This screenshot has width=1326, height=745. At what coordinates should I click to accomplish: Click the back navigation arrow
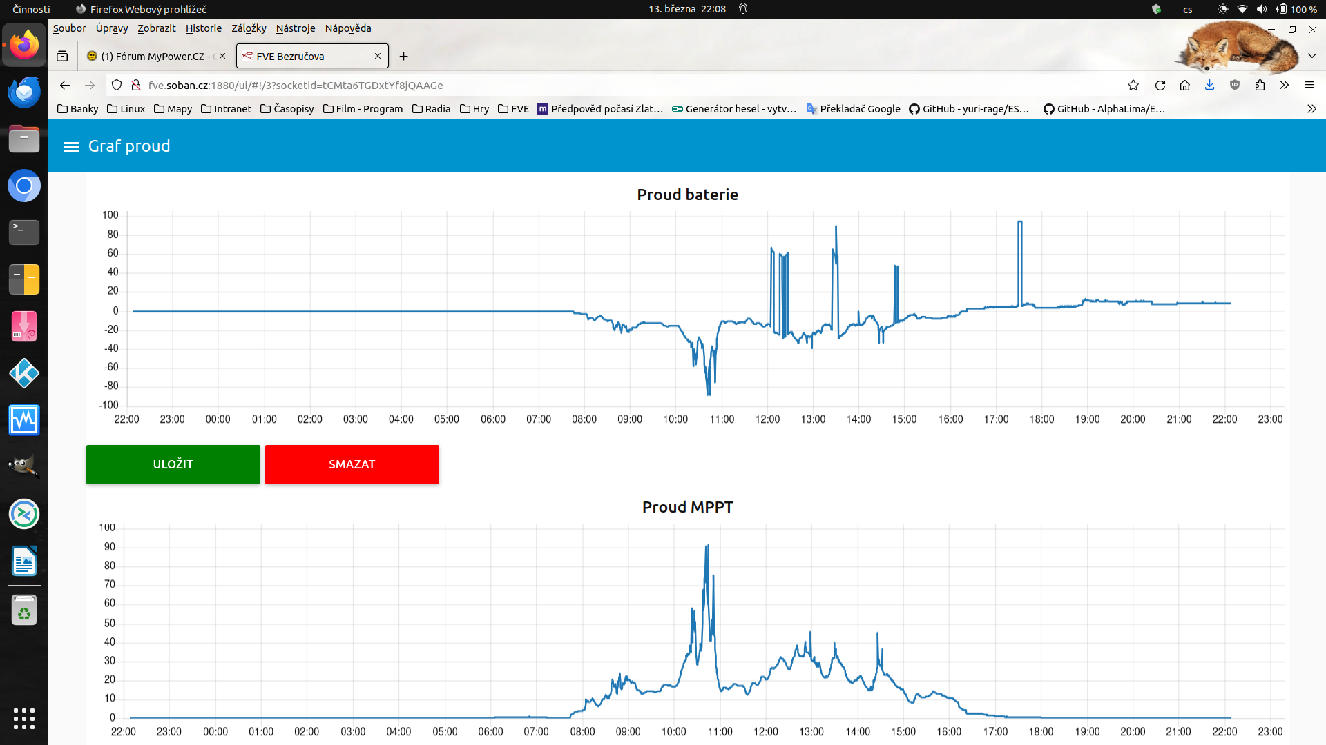point(65,86)
